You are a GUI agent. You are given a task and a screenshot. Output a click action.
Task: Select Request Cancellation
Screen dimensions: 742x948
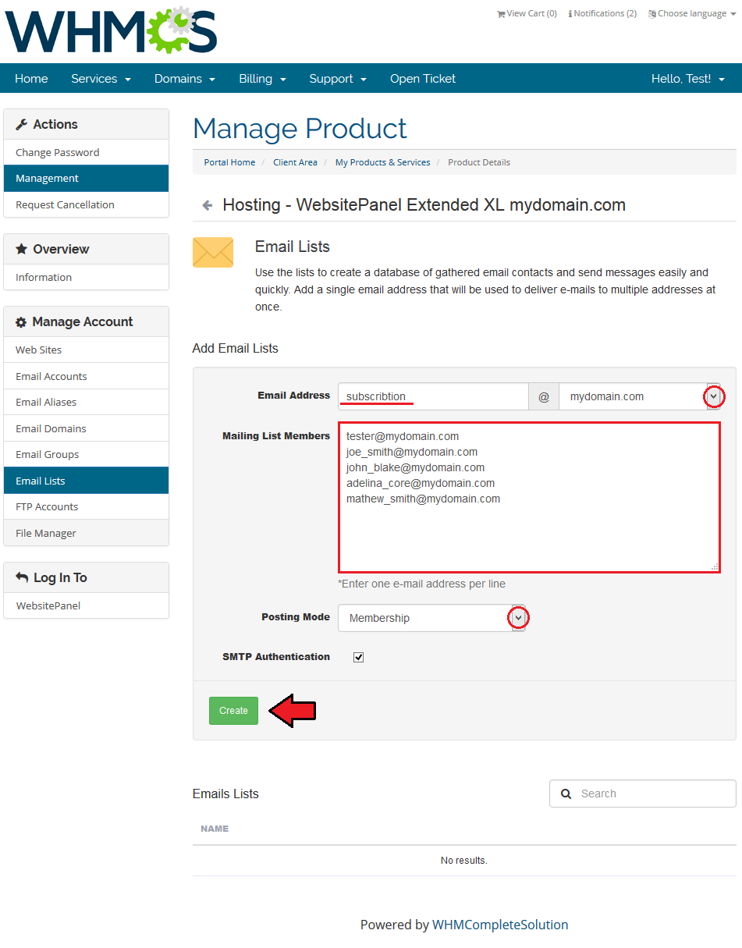[x=87, y=204]
